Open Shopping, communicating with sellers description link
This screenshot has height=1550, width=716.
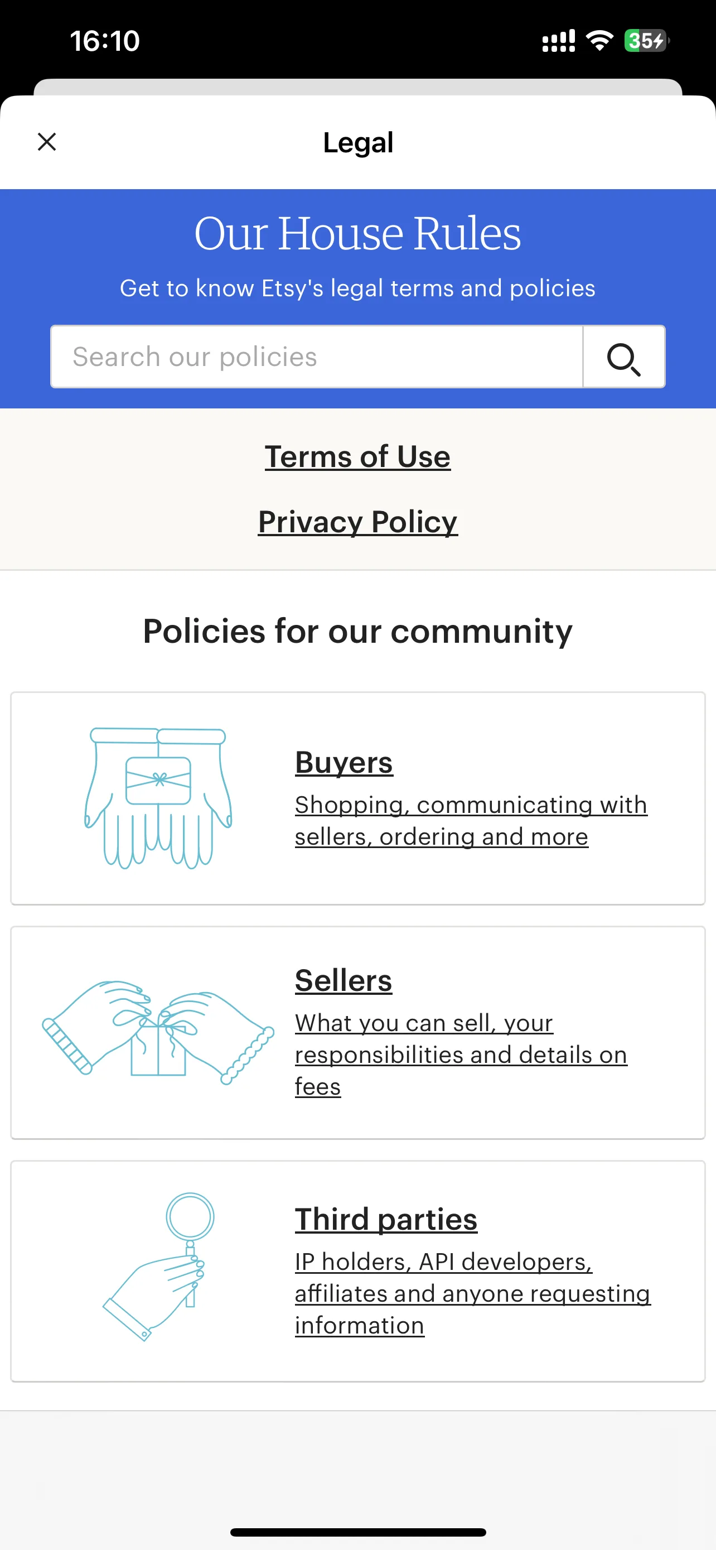pyautogui.click(x=471, y=821)
